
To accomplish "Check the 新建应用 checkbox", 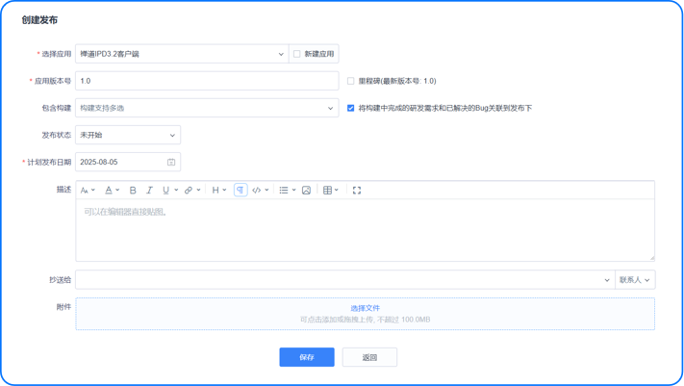I will (x=297, y=55).
